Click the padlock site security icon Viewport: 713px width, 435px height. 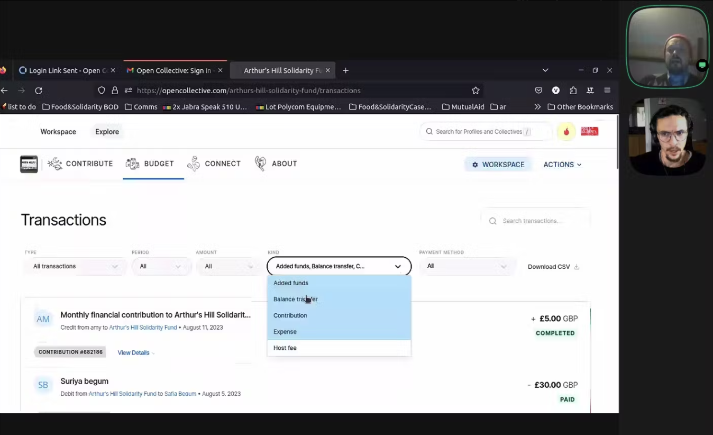coord(115,90)
